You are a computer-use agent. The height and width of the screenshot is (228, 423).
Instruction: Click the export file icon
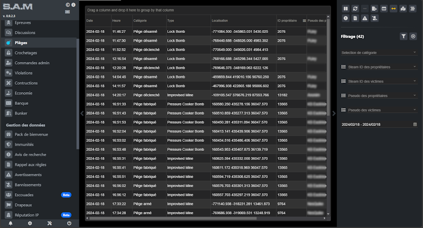tap(375, 8)
